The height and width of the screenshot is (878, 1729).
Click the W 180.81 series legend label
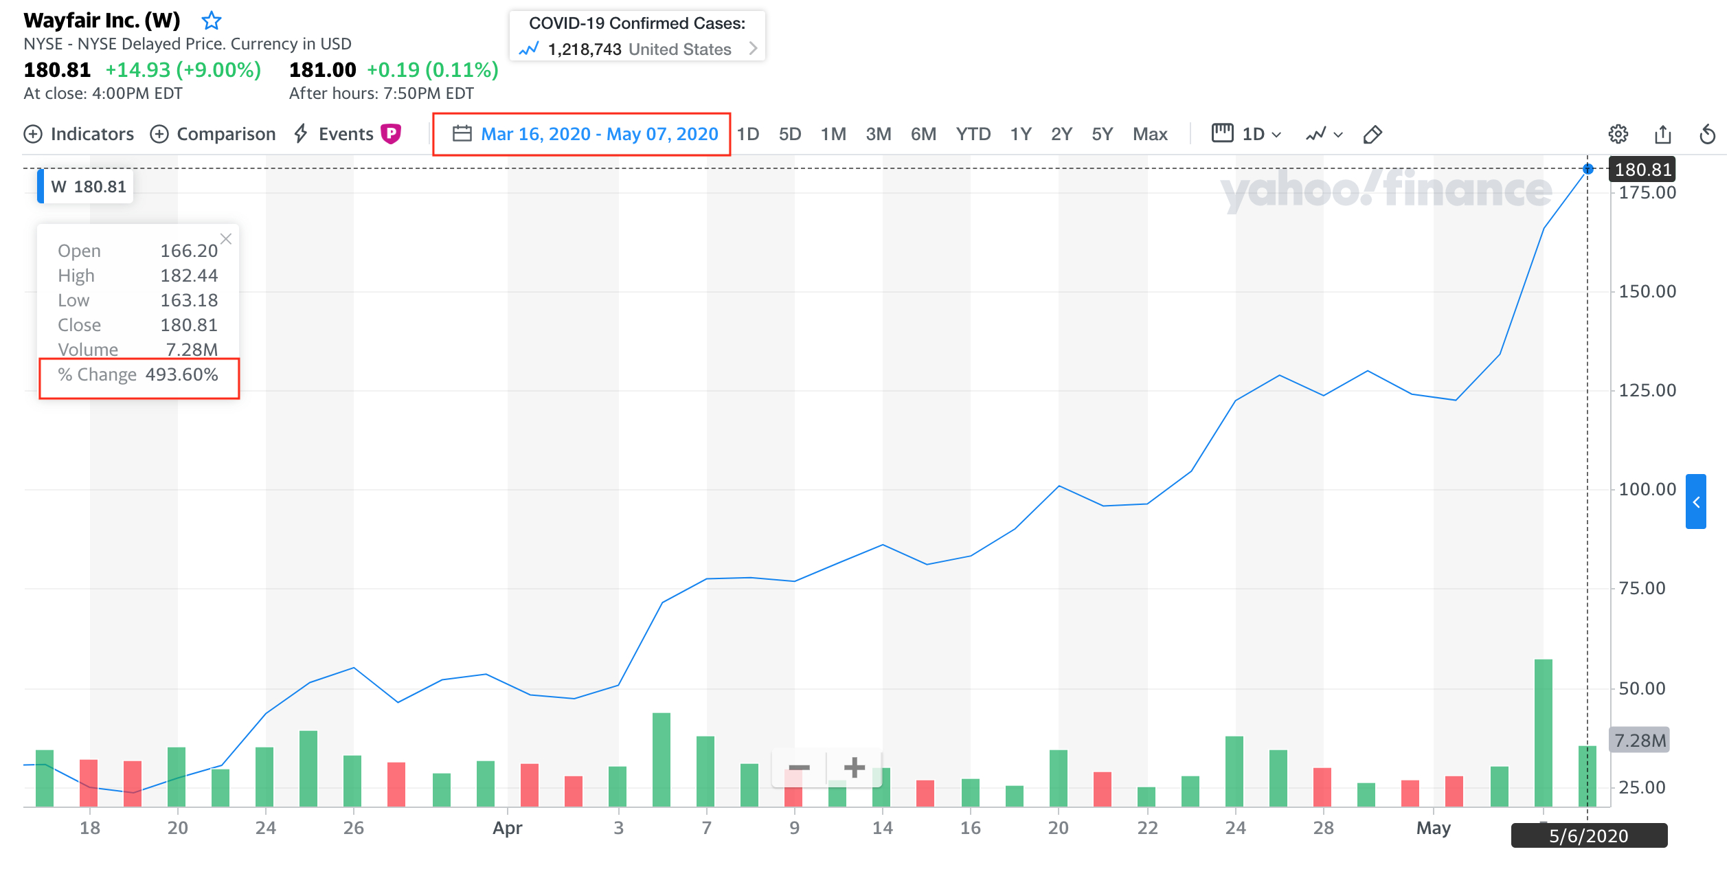coord(86,186)
